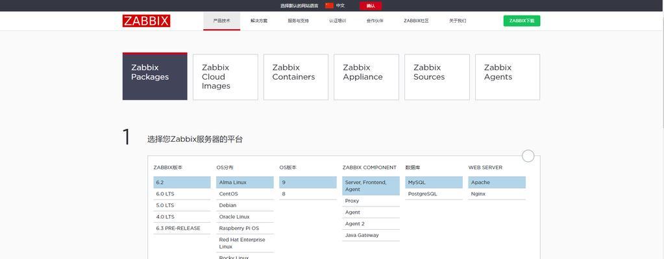664x259 pixels.
Task: Click the ZABBIX COMPONENT column header
Action: (369, 167)
